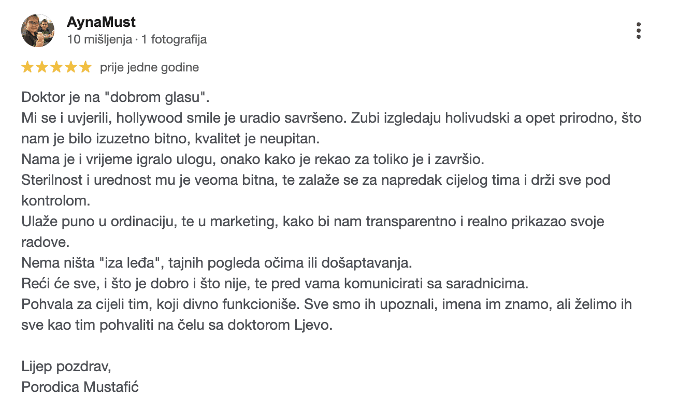Click the "1 fotografija" photo count
The height and width of the screenshot is (411, 691).
pos(175,39)
